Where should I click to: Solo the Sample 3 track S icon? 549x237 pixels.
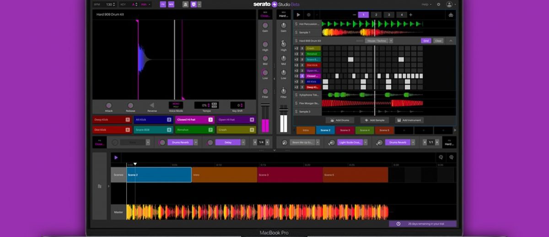click(x=296, y=111)
